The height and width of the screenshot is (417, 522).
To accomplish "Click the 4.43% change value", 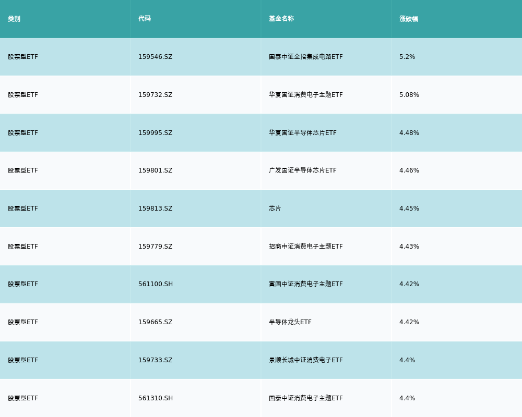I will [x=409, y=247].
